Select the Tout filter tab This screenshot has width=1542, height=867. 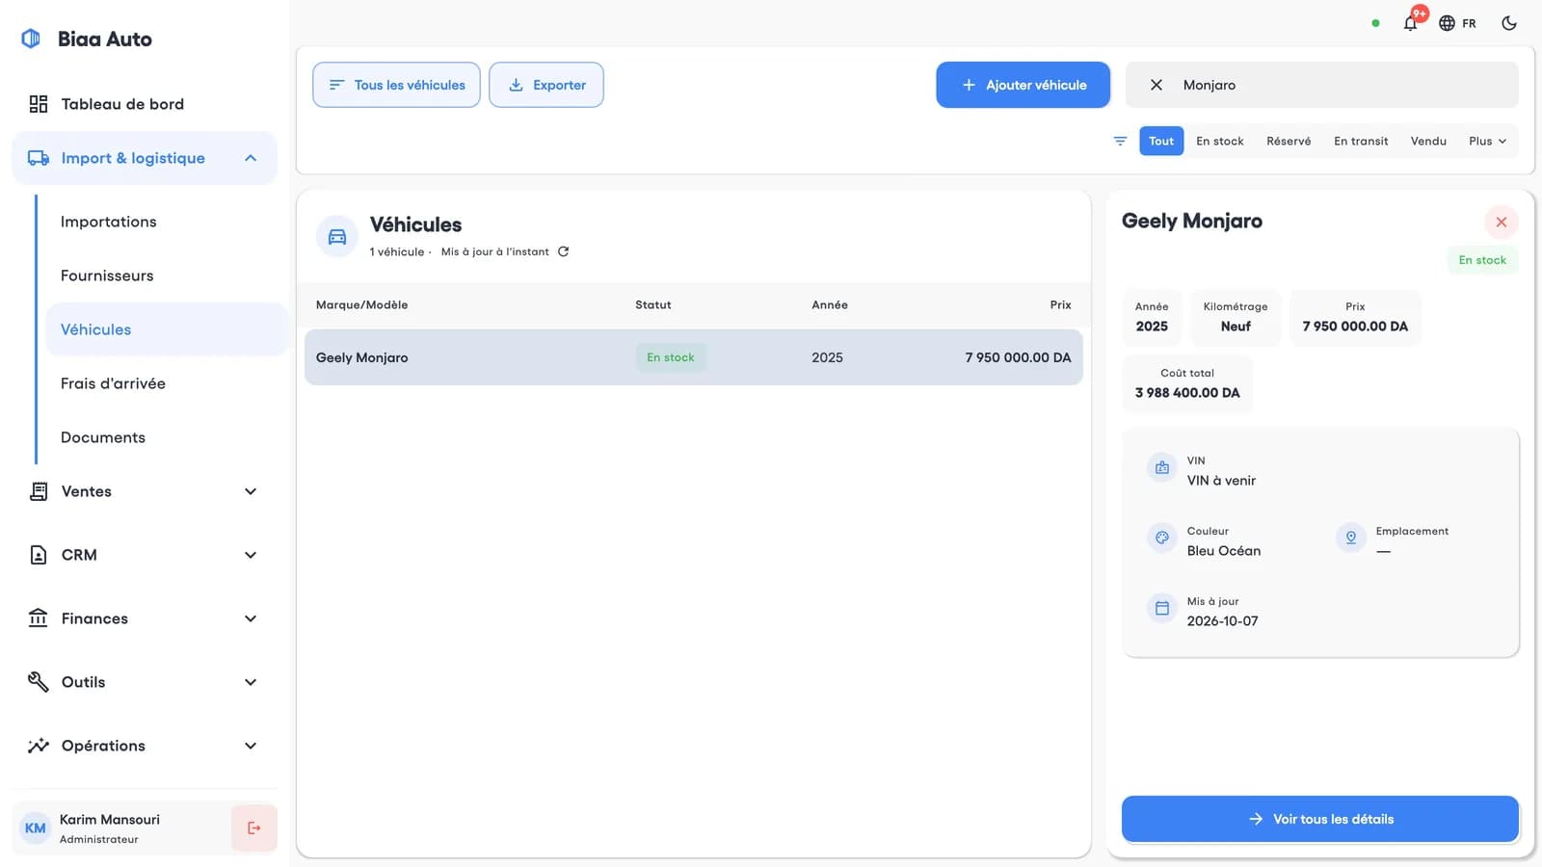coord(1161,141)
